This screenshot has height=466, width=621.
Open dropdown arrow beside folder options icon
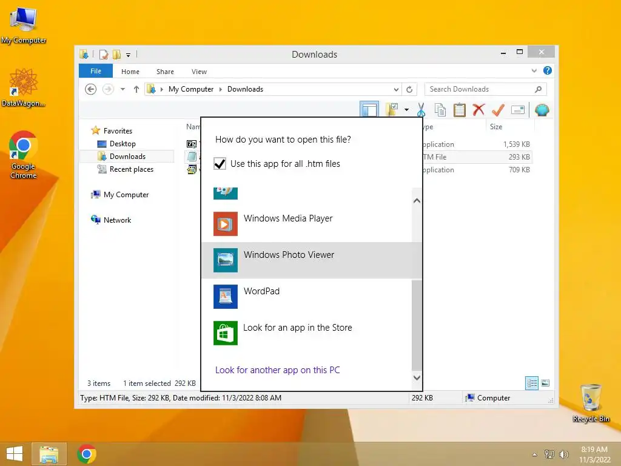pos(406,109)
